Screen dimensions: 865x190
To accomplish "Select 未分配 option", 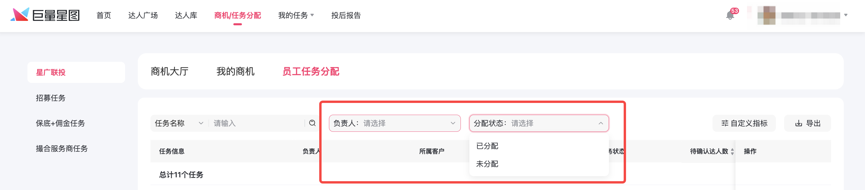I will [487, 164].
